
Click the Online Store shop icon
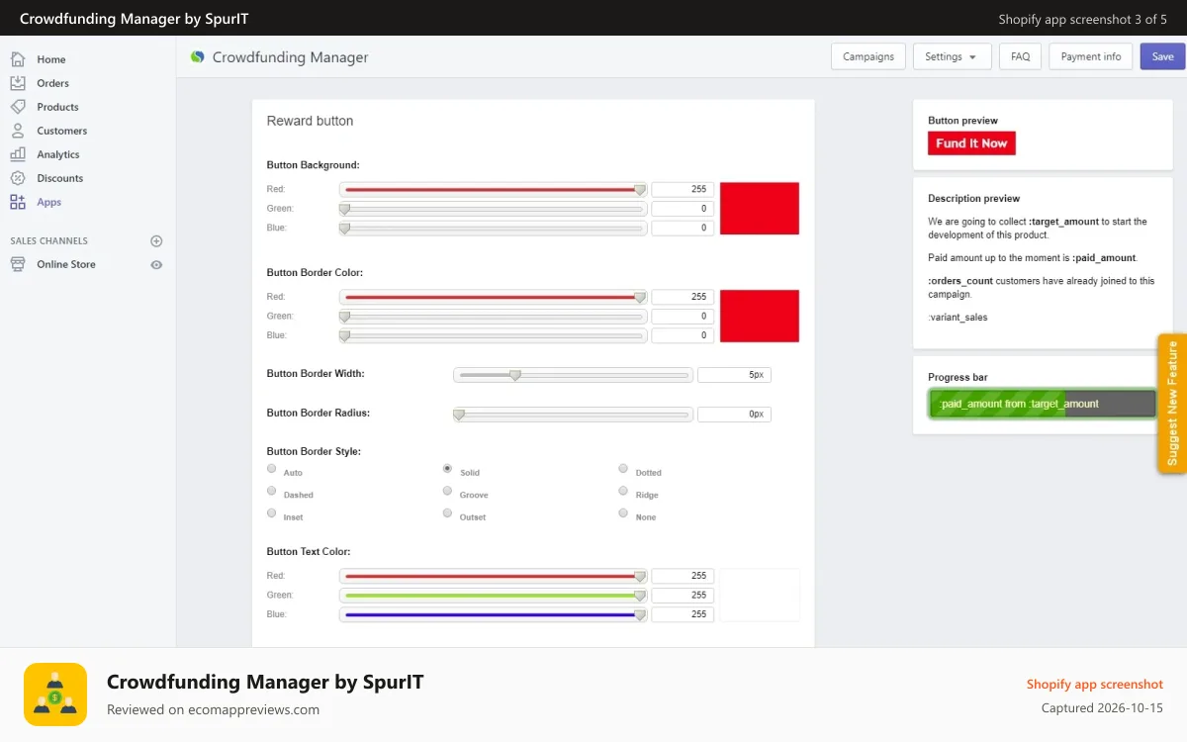click(x=18, y=264)
